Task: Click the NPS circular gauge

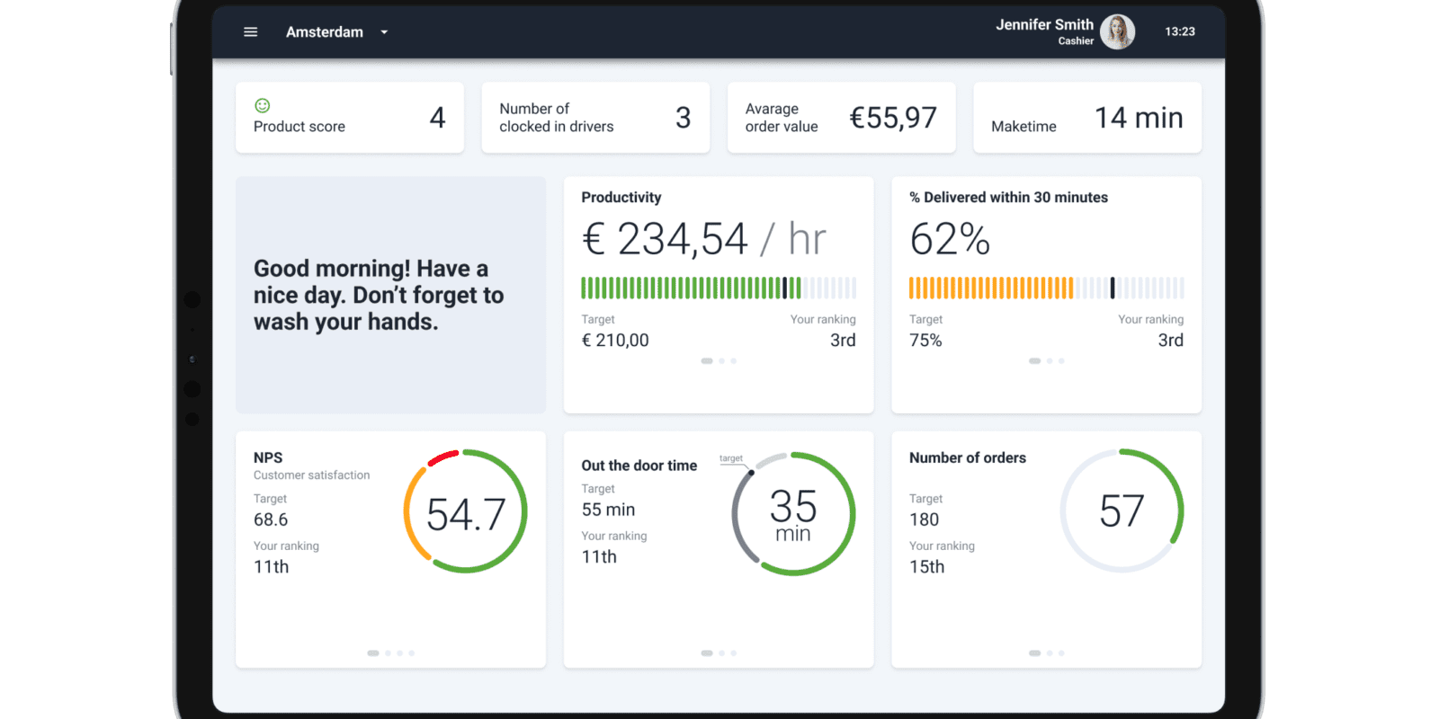Action: [465, 511]
